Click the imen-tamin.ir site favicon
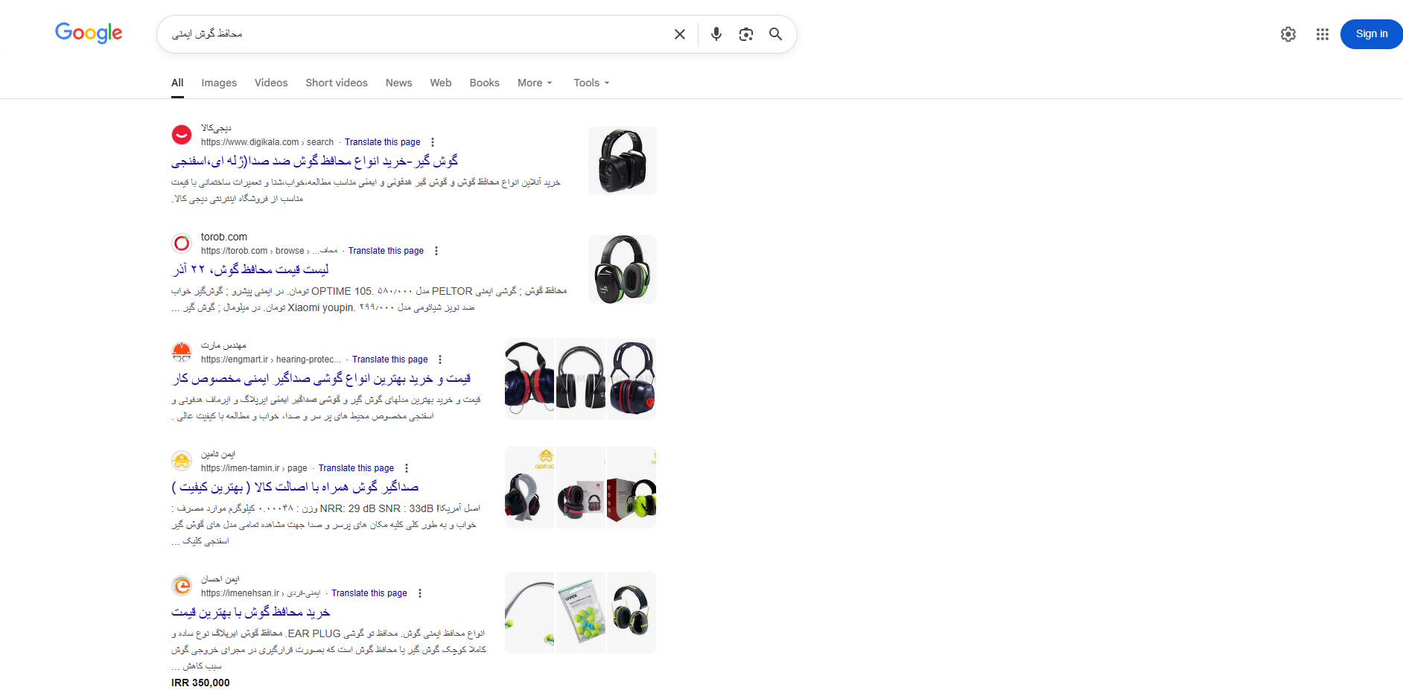 182,461
